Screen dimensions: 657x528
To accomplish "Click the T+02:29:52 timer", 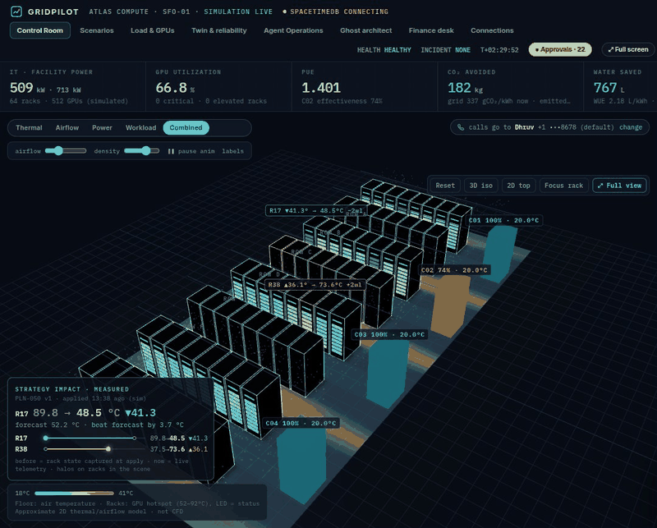I will coord(499,50).
